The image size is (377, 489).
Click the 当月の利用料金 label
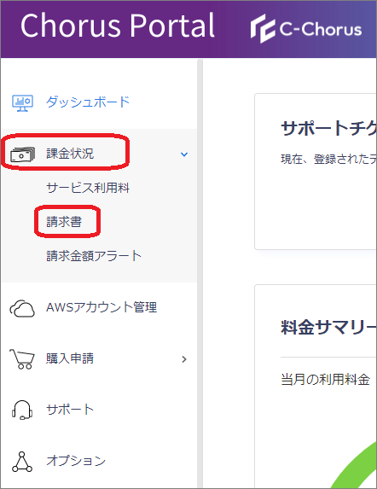click(325, 380)
